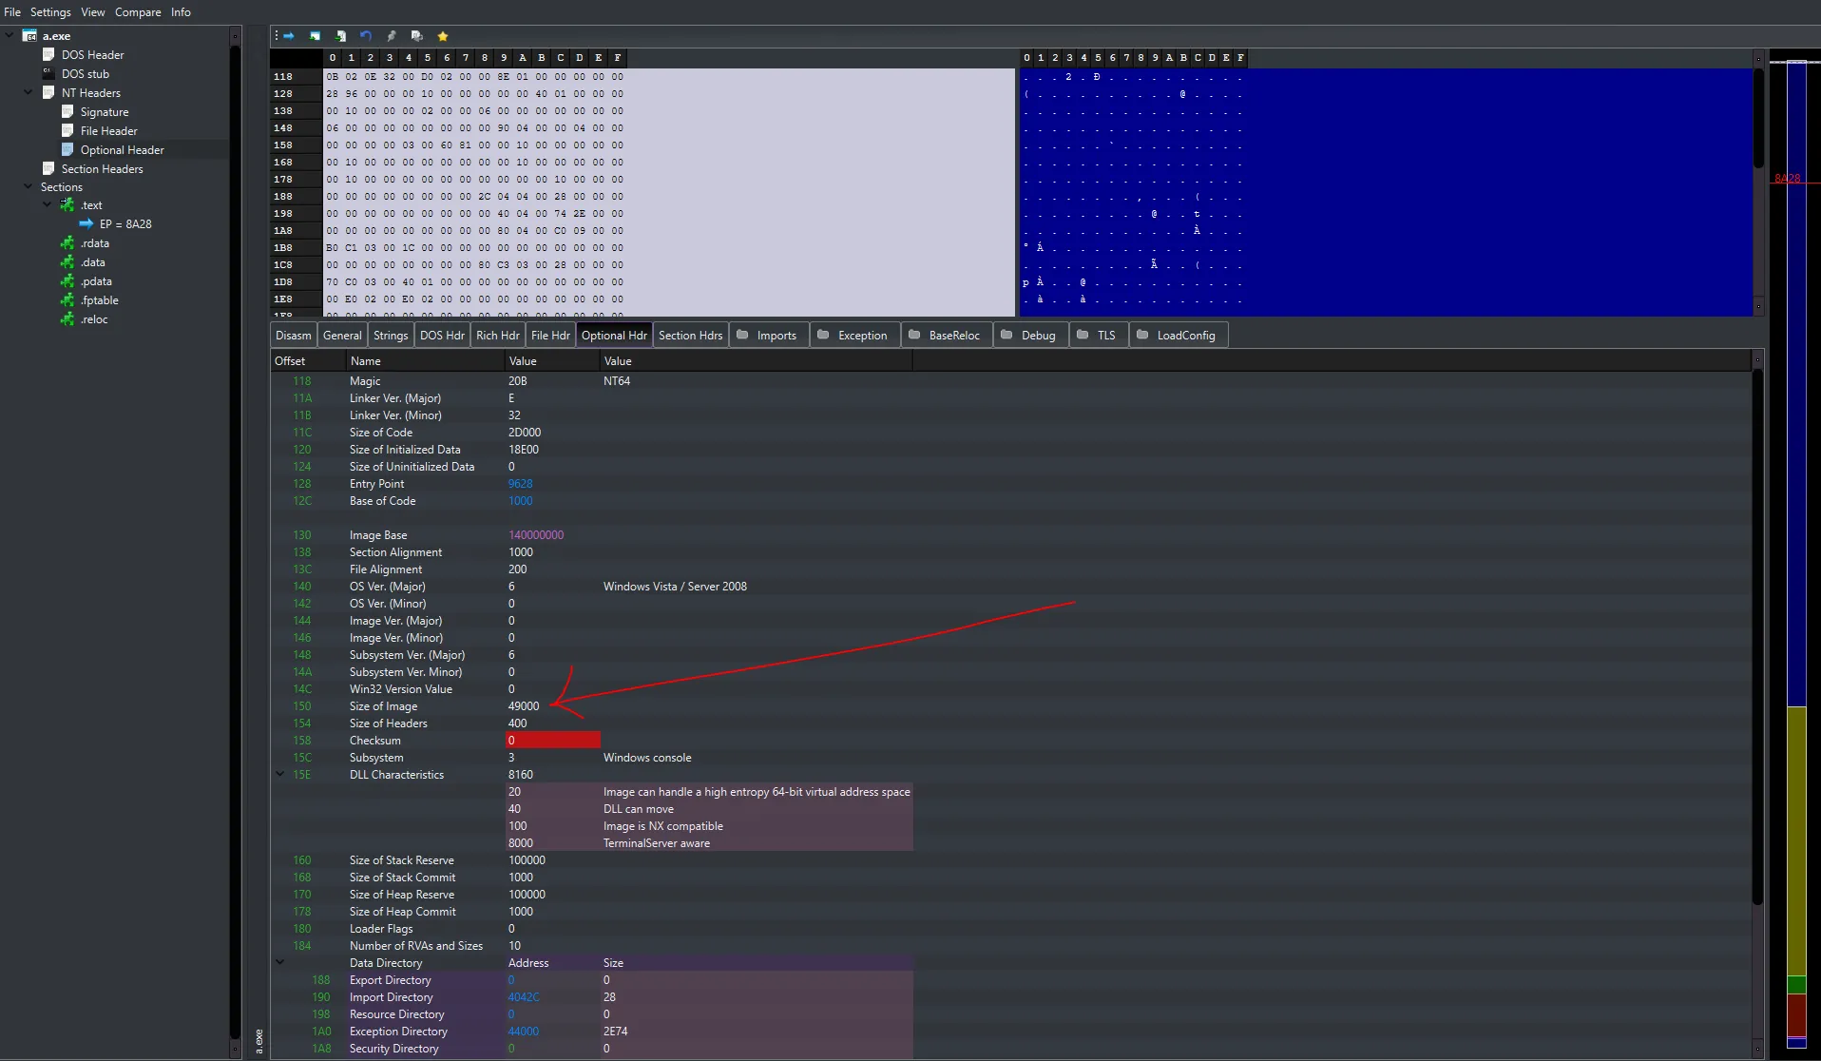This screenshot has height=1061, width=1821.
Task: Click the vertical scrollbar of the Optional Header panel
Action: tap(1757, 637)
